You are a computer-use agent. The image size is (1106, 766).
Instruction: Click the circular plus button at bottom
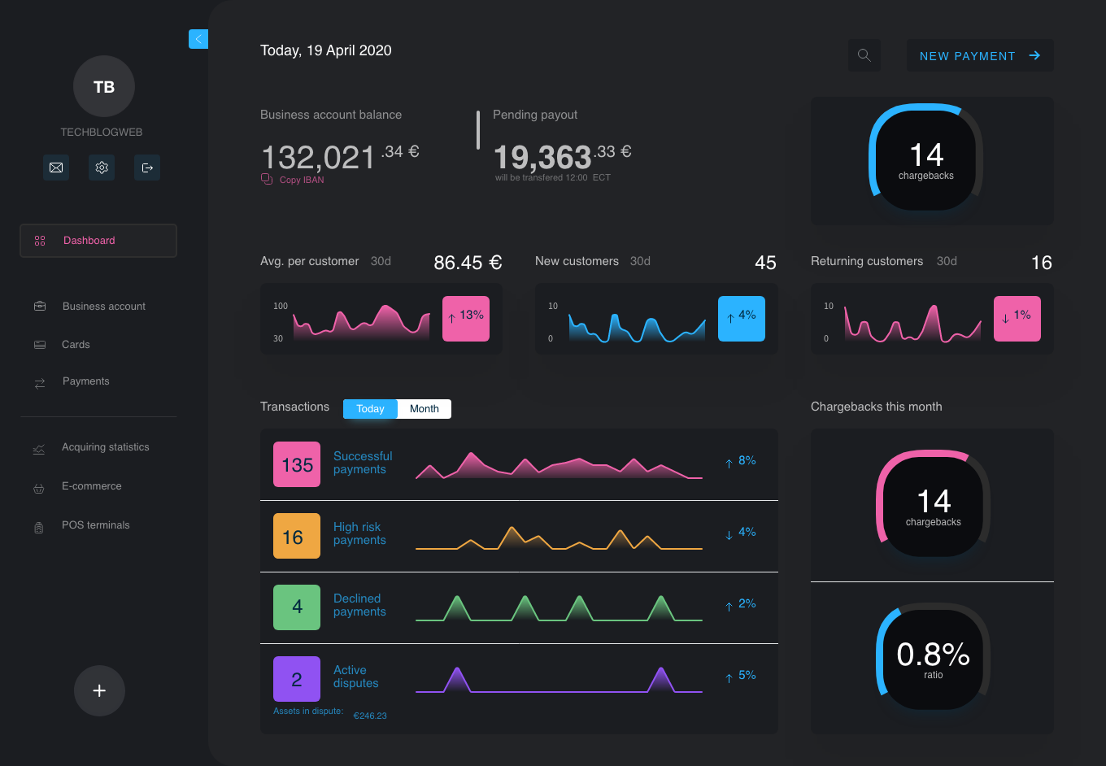[99, 690]
